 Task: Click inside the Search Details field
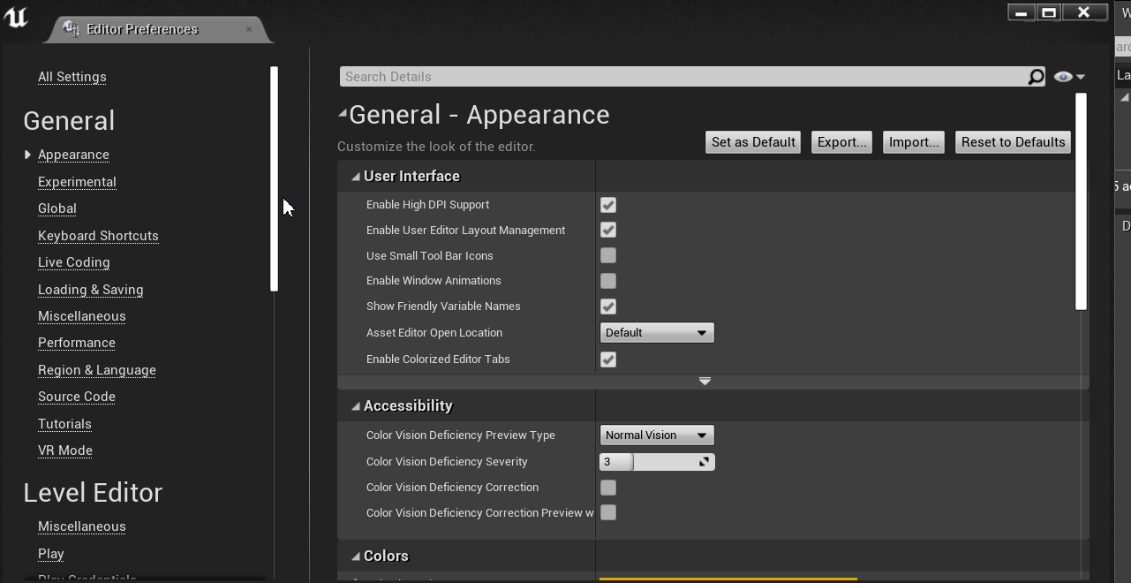pyautogui.click(x=618, y=76)
